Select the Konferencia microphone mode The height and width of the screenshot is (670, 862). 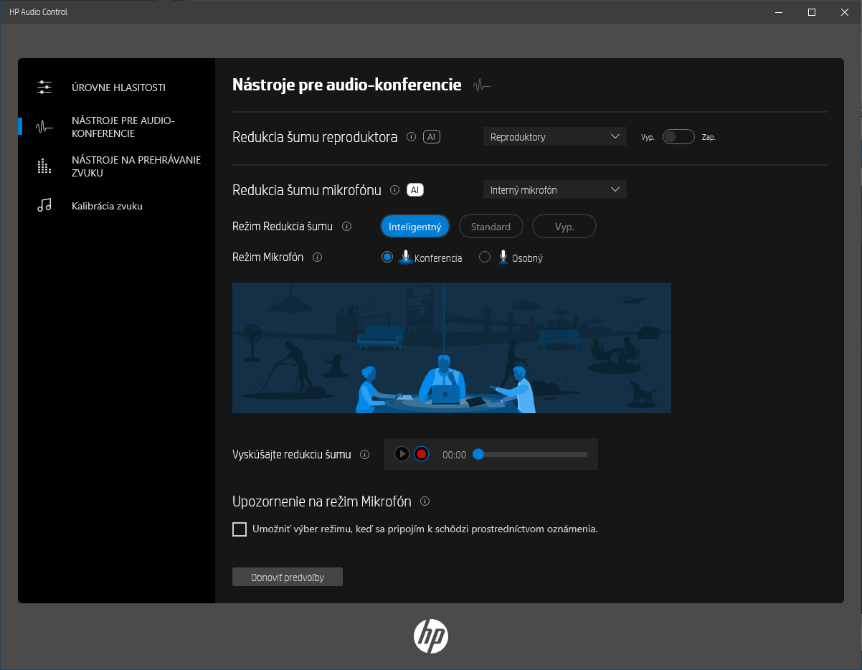387,258
